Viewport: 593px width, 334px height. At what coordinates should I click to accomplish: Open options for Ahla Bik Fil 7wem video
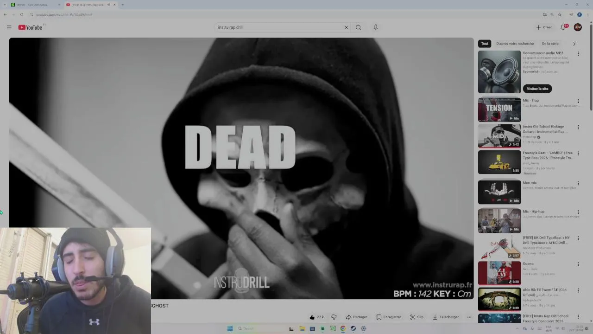point(578,290)
